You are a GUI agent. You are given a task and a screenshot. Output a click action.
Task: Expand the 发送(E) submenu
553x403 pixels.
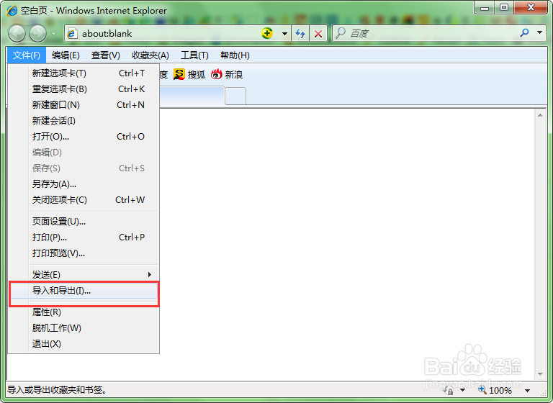[x=84, y=275]
